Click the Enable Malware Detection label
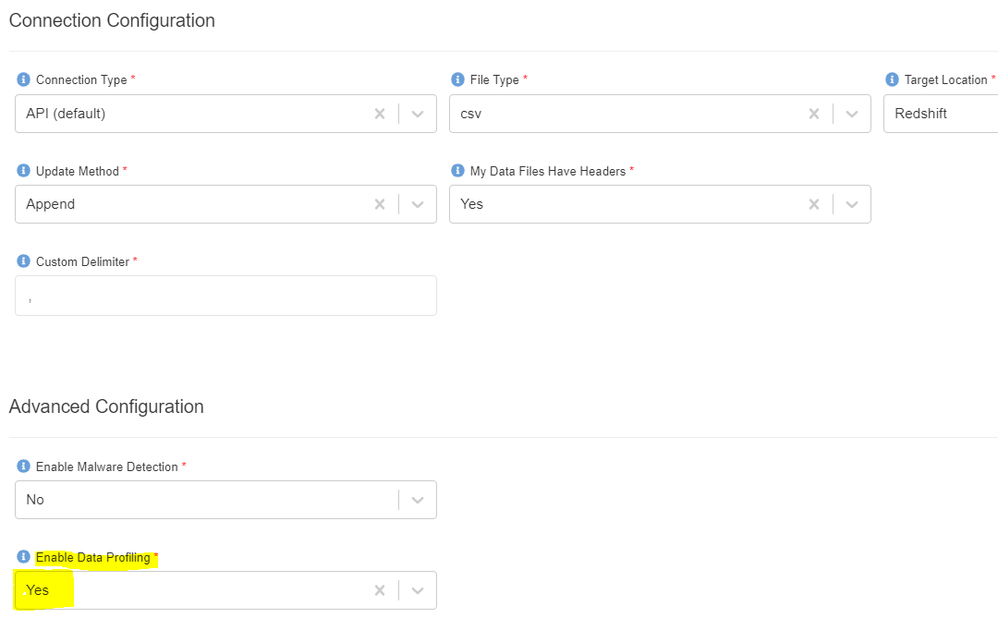The height and width of the screenshot is (618, 998). tap(107, 467)
